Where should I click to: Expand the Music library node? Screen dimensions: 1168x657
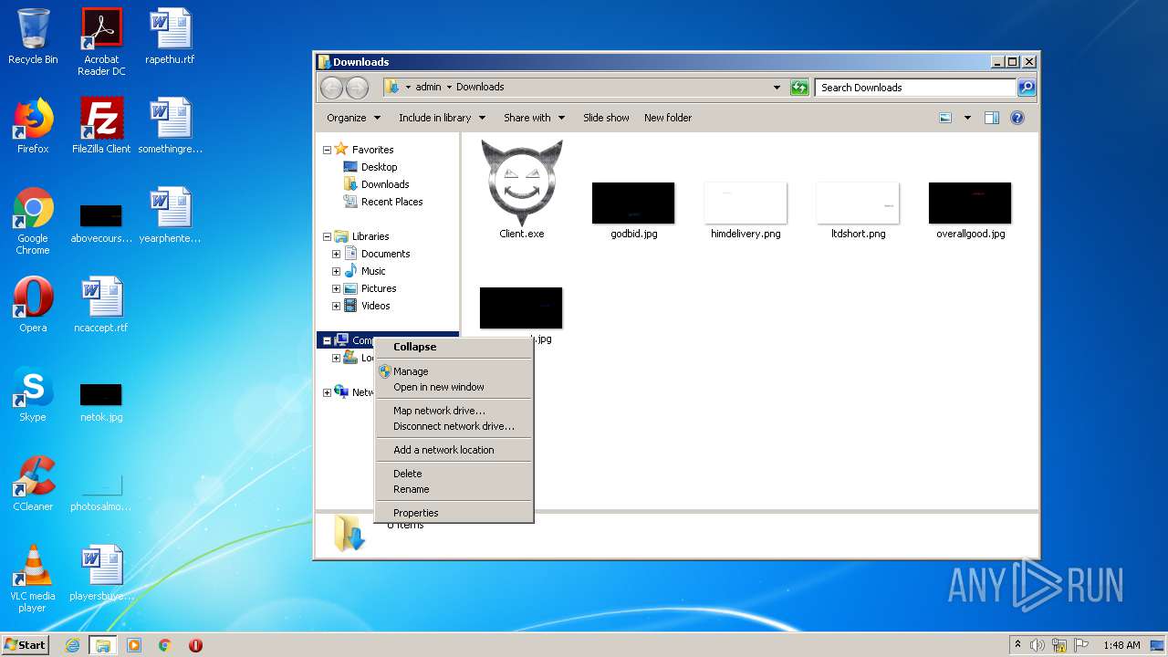coord(336,271)
